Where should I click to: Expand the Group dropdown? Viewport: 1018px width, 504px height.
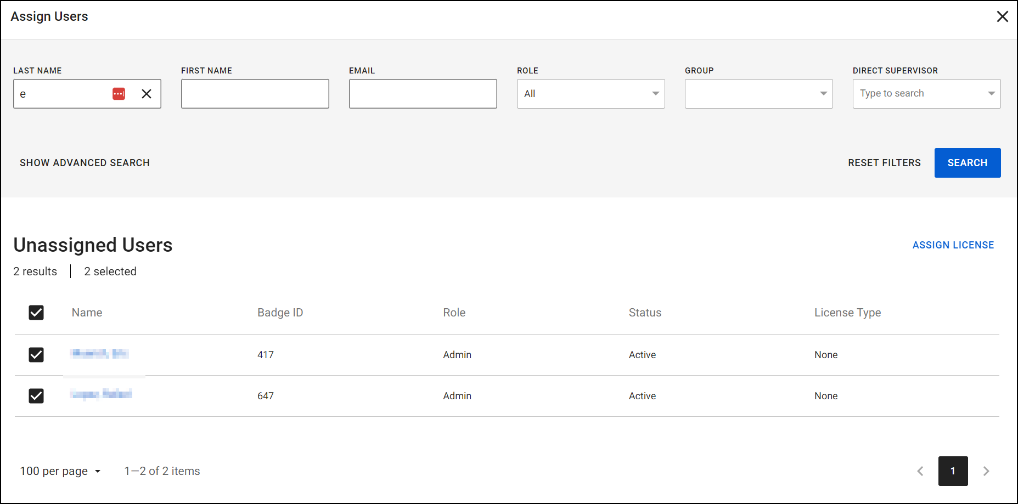[x=758, y=94]
